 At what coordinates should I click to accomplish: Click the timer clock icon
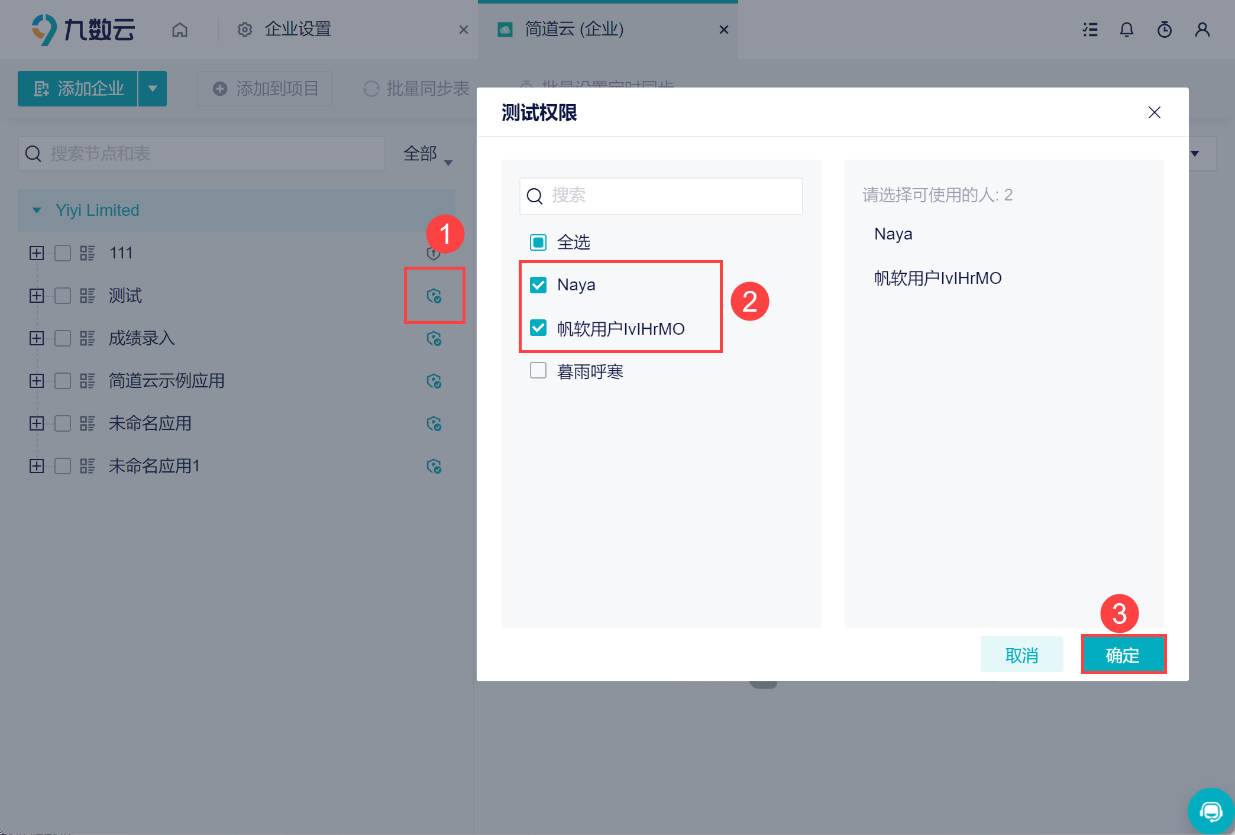[1164, 30]
